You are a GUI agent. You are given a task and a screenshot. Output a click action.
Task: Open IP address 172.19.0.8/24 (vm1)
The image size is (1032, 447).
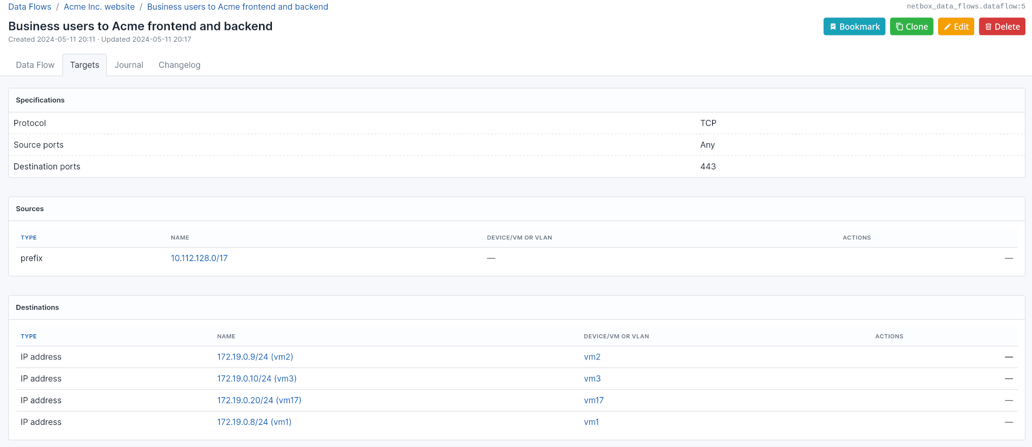coord(254,422)
